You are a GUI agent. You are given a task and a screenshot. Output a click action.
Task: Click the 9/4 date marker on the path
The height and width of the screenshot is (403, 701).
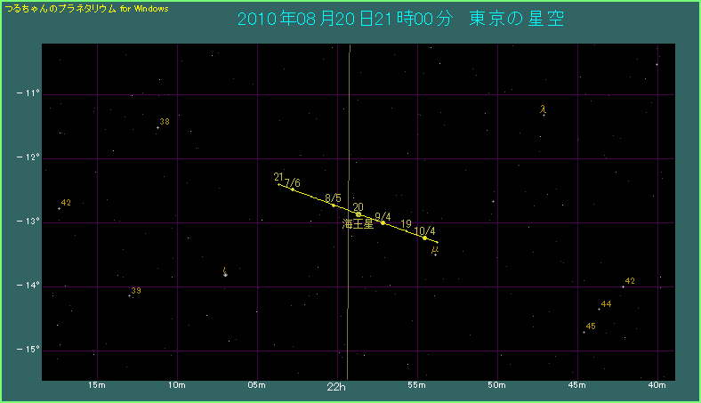point(383,222)
